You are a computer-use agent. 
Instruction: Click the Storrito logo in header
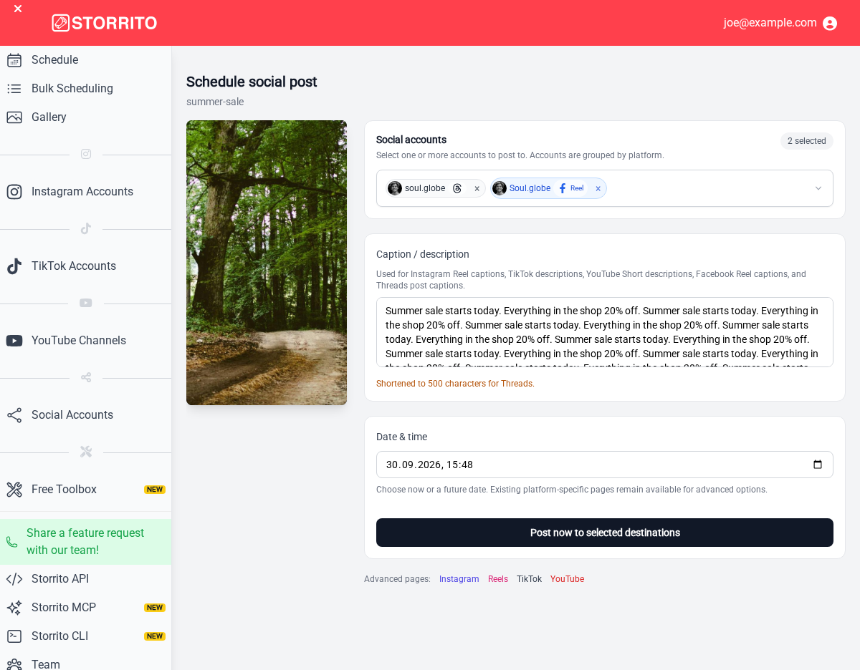105,23
